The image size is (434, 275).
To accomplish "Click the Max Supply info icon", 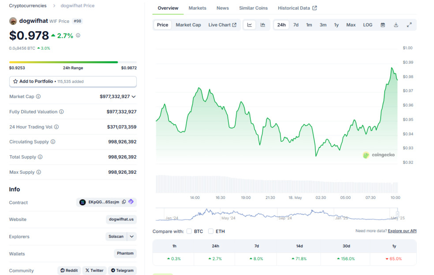I will point(39,172).
